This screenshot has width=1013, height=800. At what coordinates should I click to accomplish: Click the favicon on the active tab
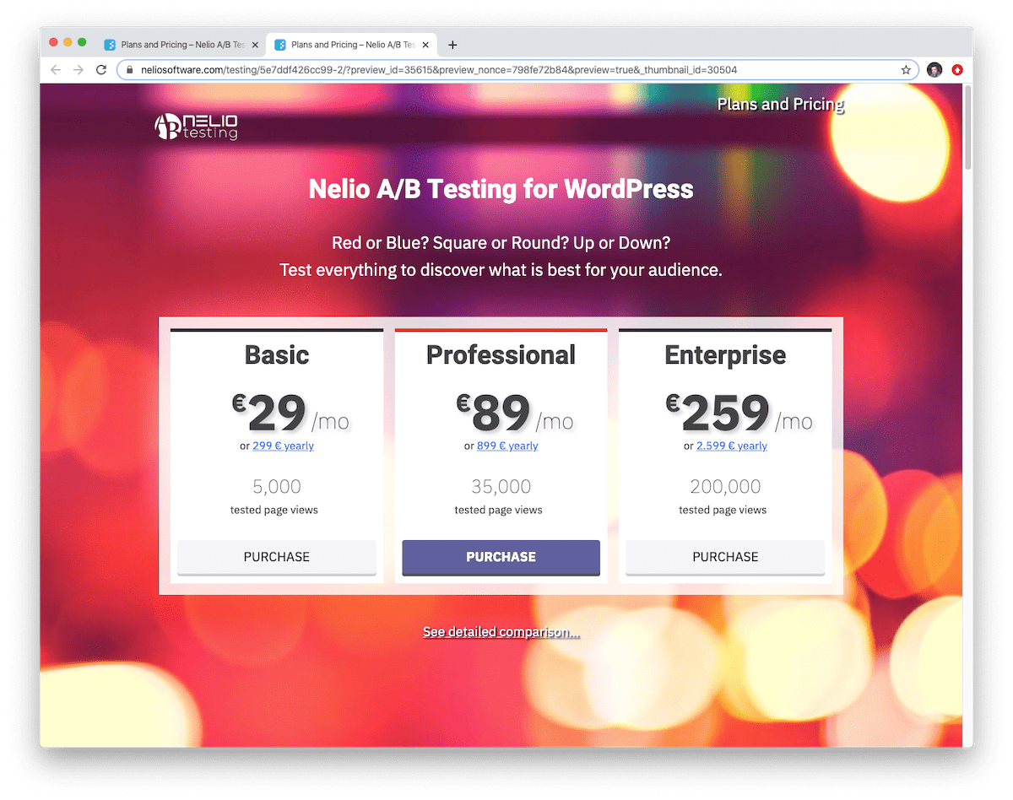(279, 45)
